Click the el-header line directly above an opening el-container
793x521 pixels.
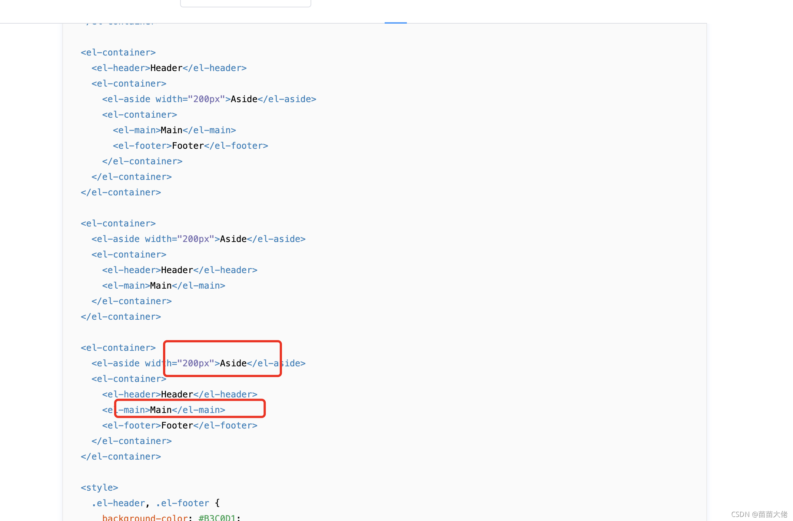pyautogui.click(x=169, y=68)
